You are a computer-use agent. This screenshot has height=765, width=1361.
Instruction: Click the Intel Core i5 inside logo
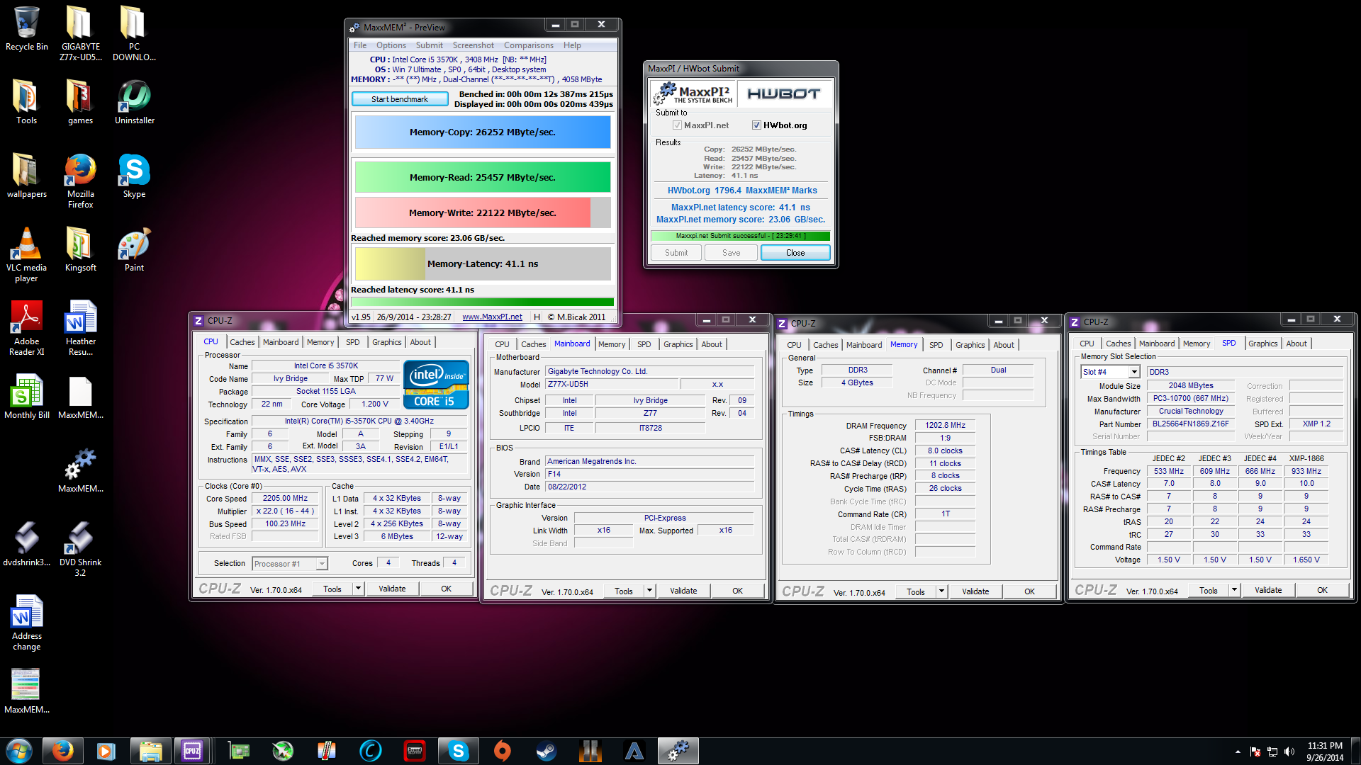pyautogui.click(x=436, y=385)
